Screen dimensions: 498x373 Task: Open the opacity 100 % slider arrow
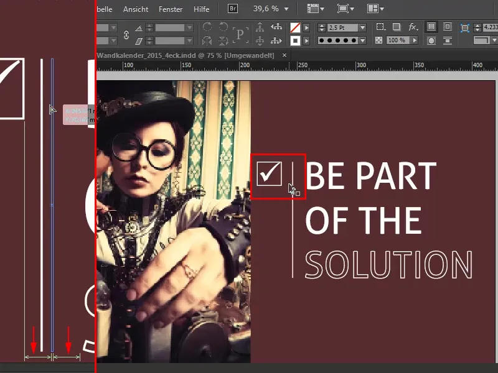[415, 40]
